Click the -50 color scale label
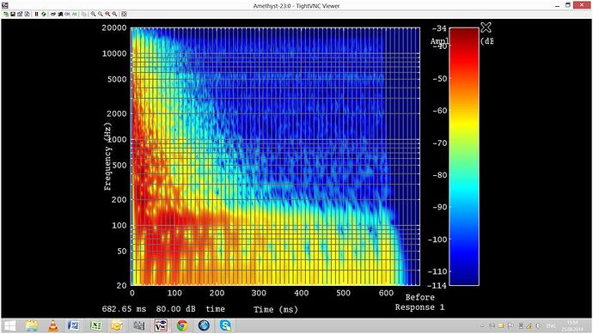593x334 pixels. pyautogui.click(x=440, y=79)
